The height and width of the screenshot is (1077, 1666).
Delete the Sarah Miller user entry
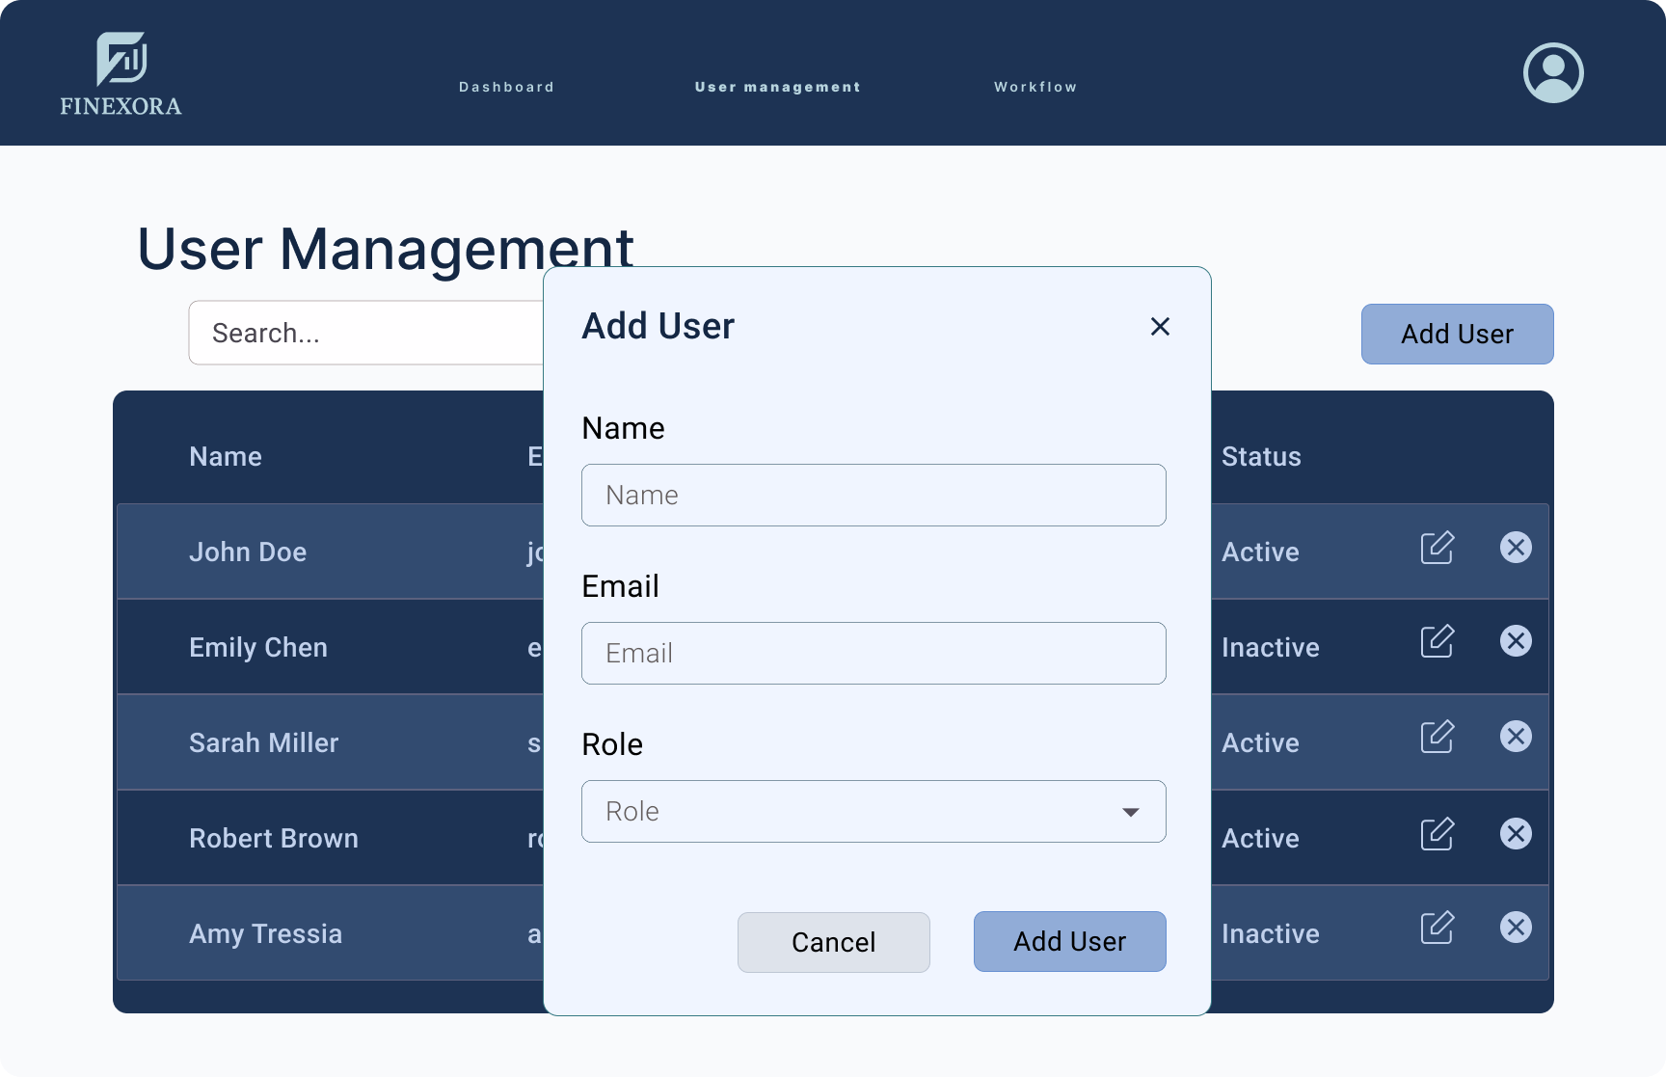coord(1516,736)
